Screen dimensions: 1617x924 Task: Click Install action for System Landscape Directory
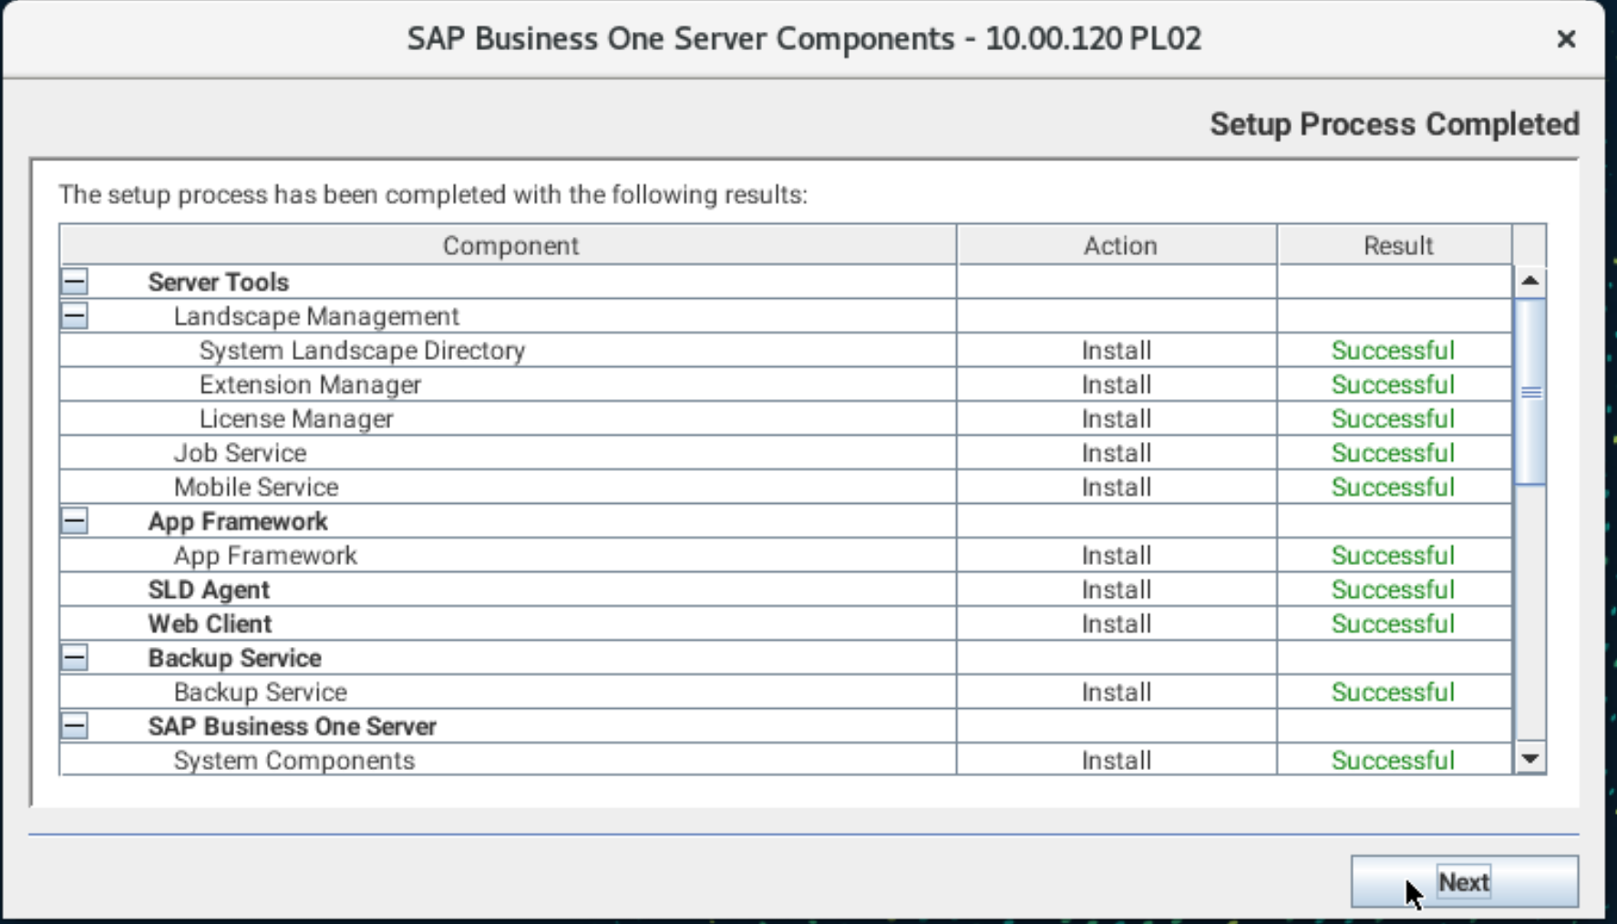(1117, 351)
